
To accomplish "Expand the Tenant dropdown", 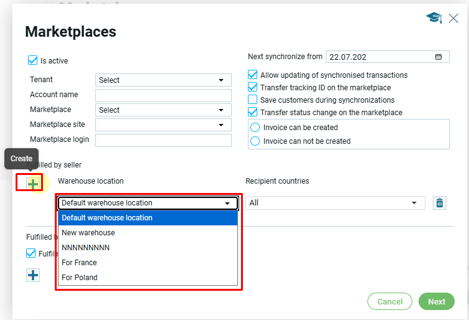I will pyautogui.click(x=163, y=80).
